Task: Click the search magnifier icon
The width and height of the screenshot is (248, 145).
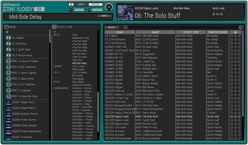Action: pyautogui.click(x=126, y=27)
